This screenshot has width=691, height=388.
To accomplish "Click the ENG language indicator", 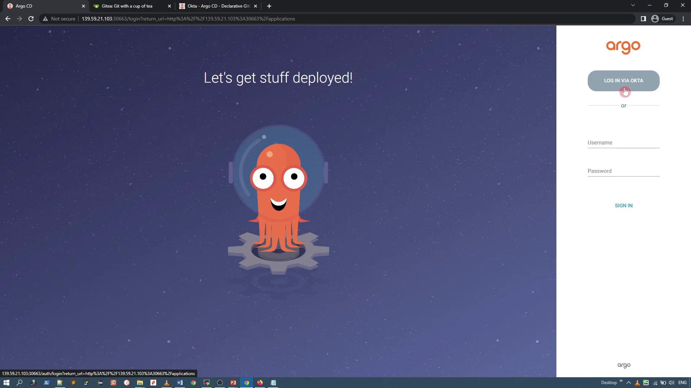I will pos(682,383).
